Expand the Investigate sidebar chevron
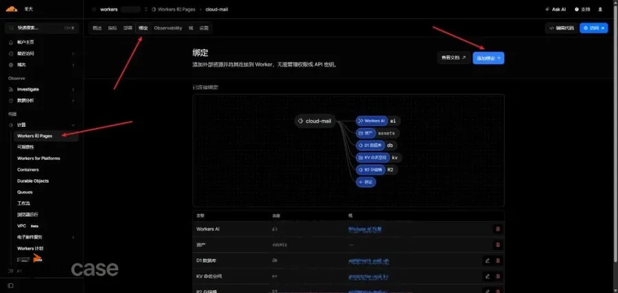The image size is (618, 293). pos(73,89)
